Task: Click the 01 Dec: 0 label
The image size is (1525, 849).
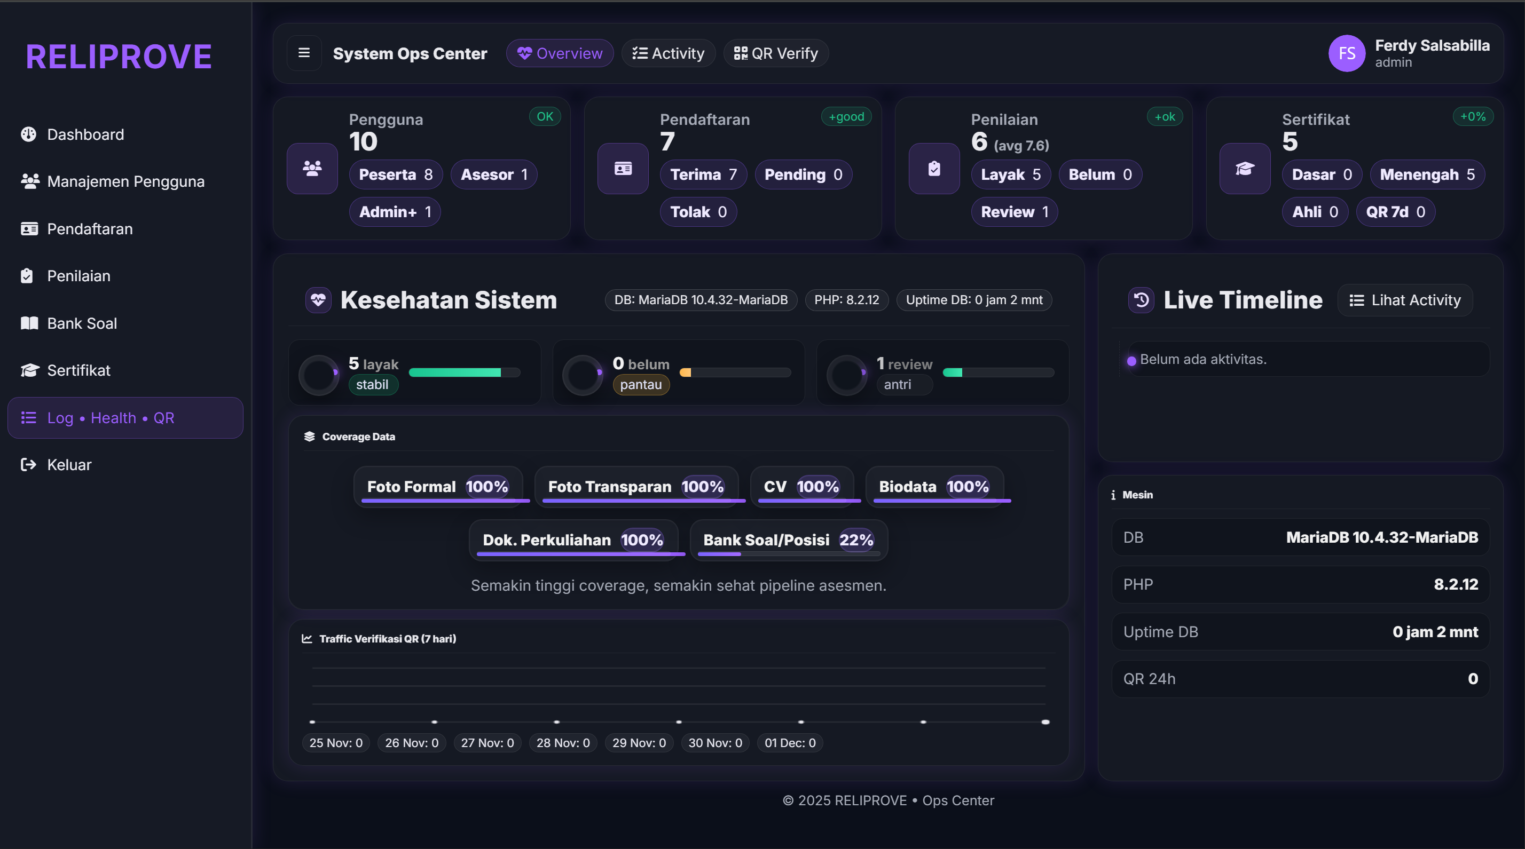Action: coord(790,742)
